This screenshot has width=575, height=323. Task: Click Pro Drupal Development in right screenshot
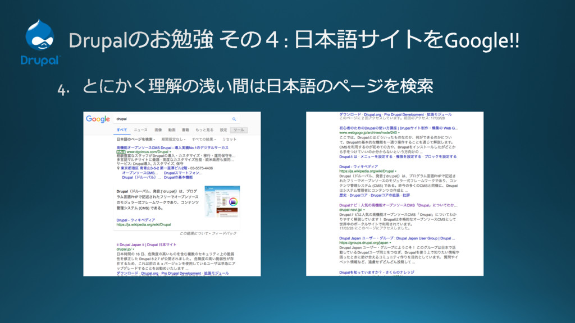click(x=404, y=114)
